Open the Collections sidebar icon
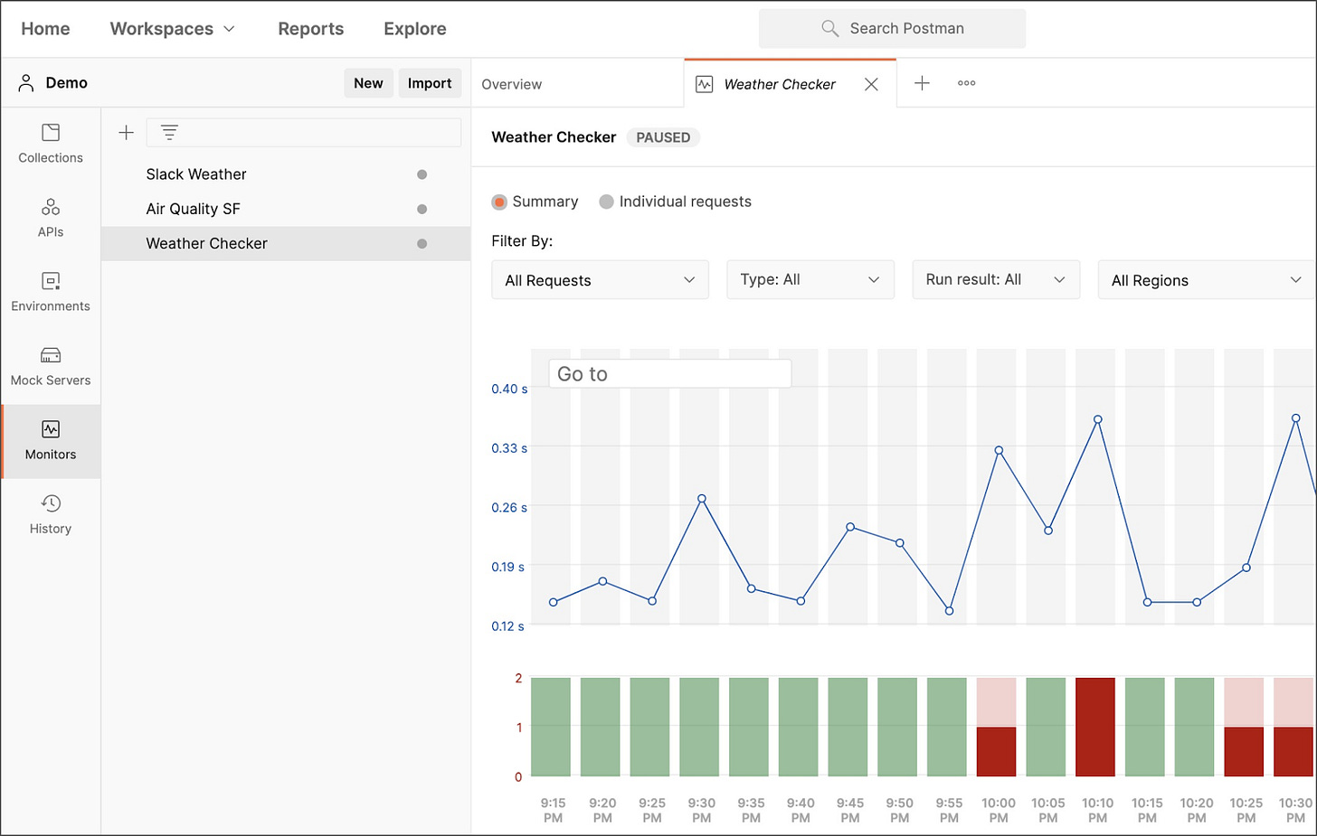This screenshot has width=1317, height=836. point(51,144)
